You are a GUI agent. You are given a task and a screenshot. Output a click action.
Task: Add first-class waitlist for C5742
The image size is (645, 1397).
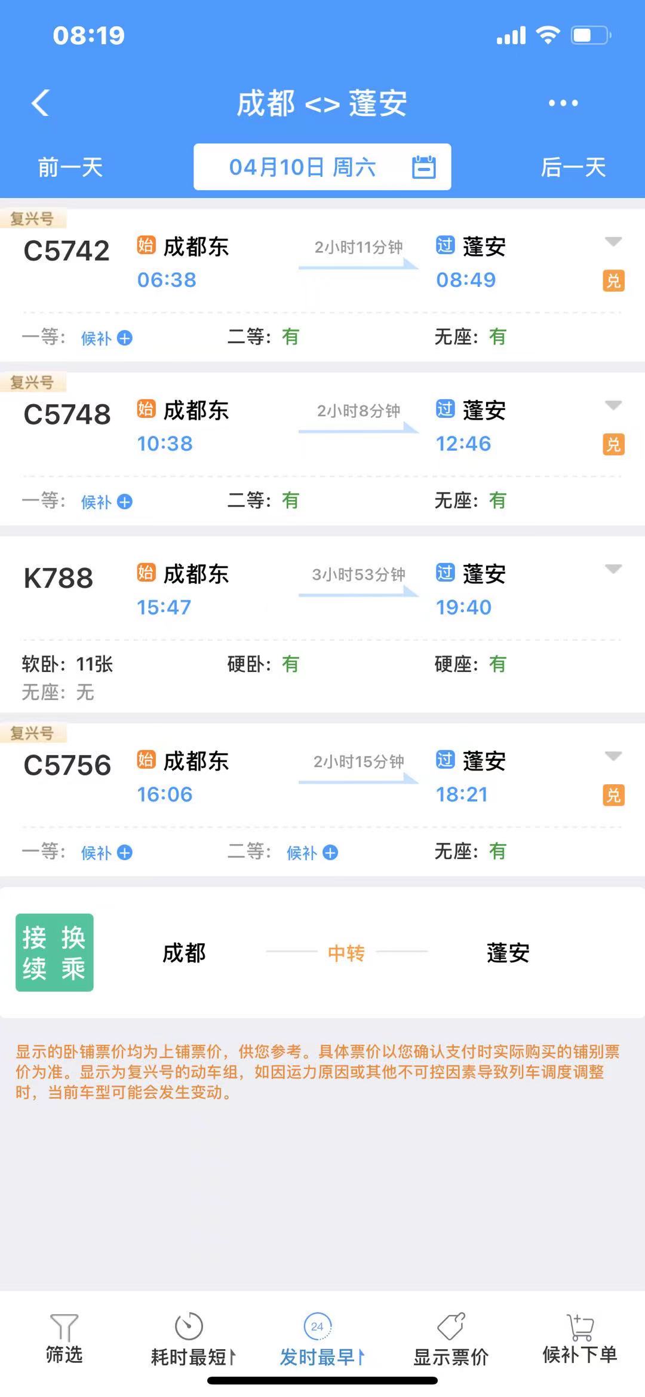click(124, 338)
